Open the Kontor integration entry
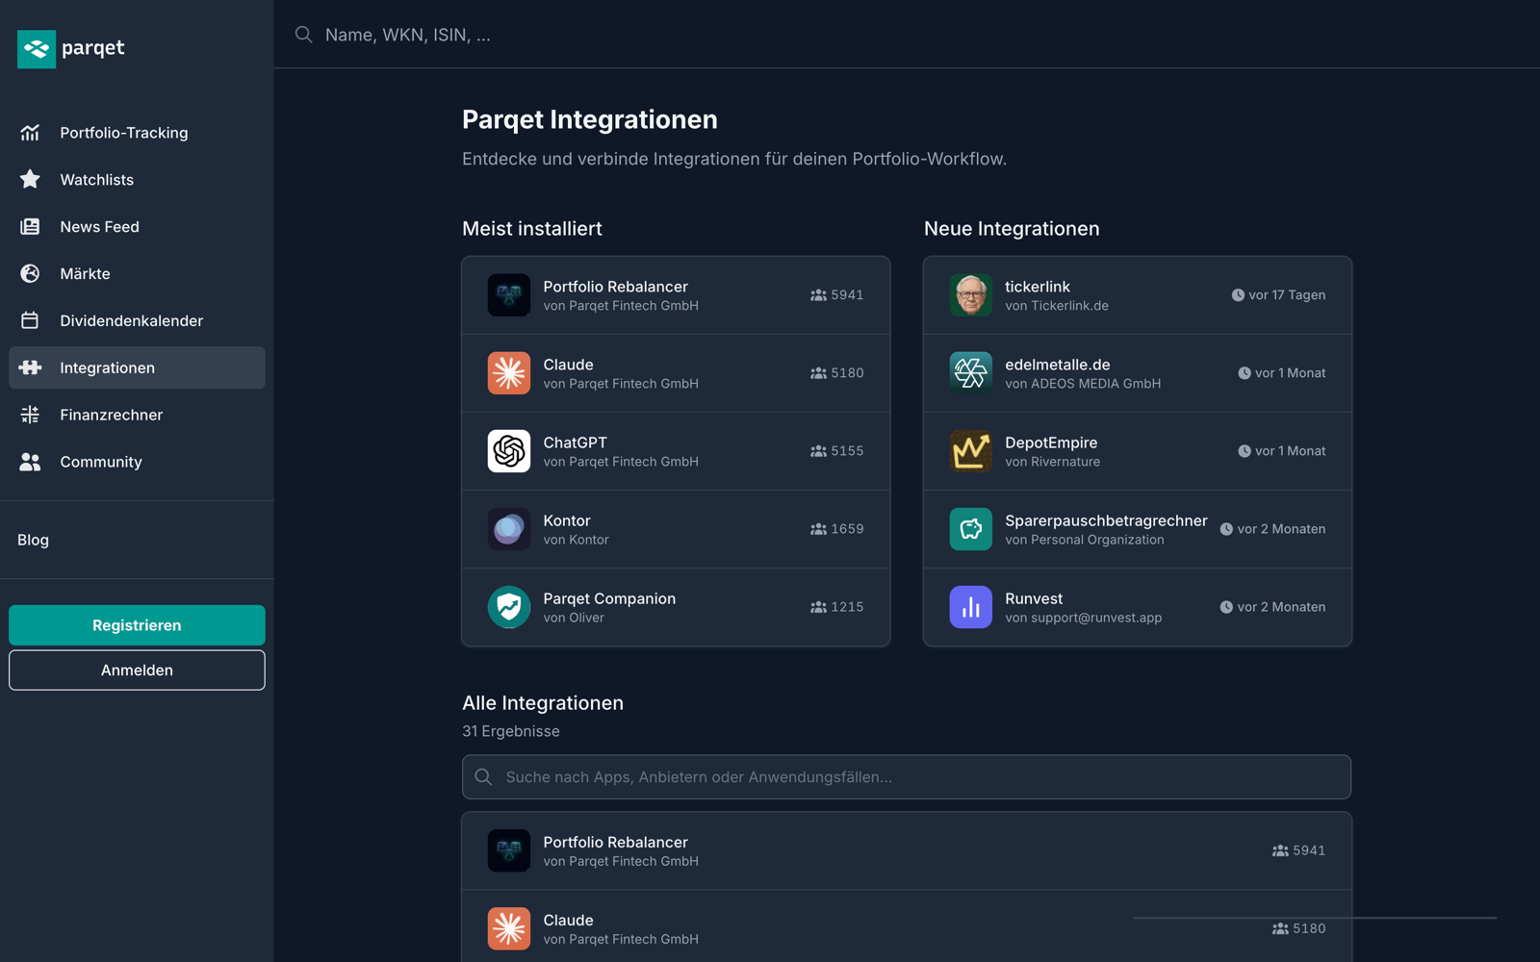1540x962 pixels. coord(676,529)
